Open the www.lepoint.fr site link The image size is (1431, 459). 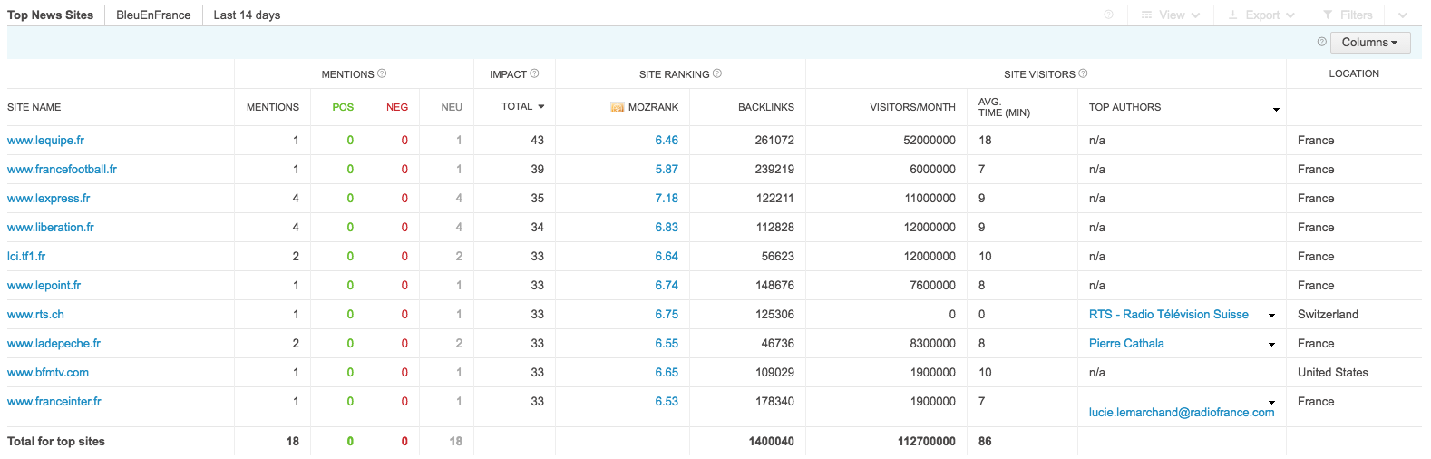point(44,285)
